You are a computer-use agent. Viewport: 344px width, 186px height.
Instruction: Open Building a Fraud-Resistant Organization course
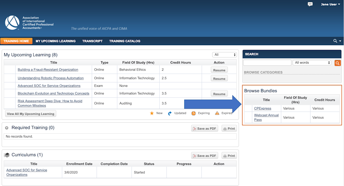click(48, 70)
